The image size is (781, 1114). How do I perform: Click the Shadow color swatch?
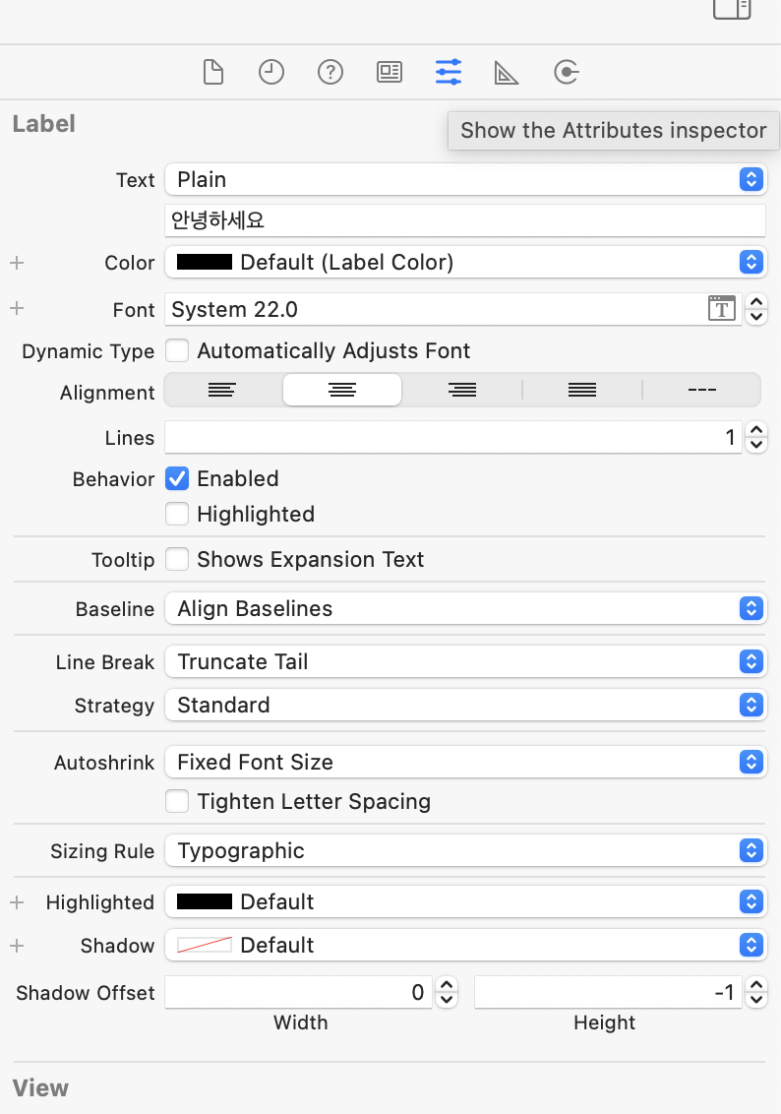pos(205,945)
